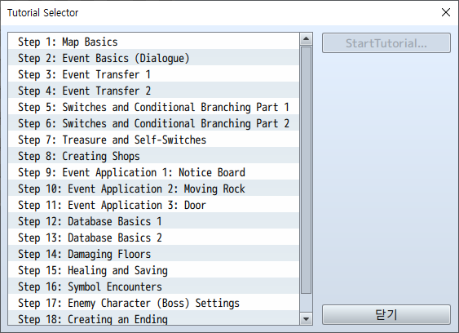Click the scrollbar down arrow
This screenshot has width=459, height=333.
[x=307, y=318]
